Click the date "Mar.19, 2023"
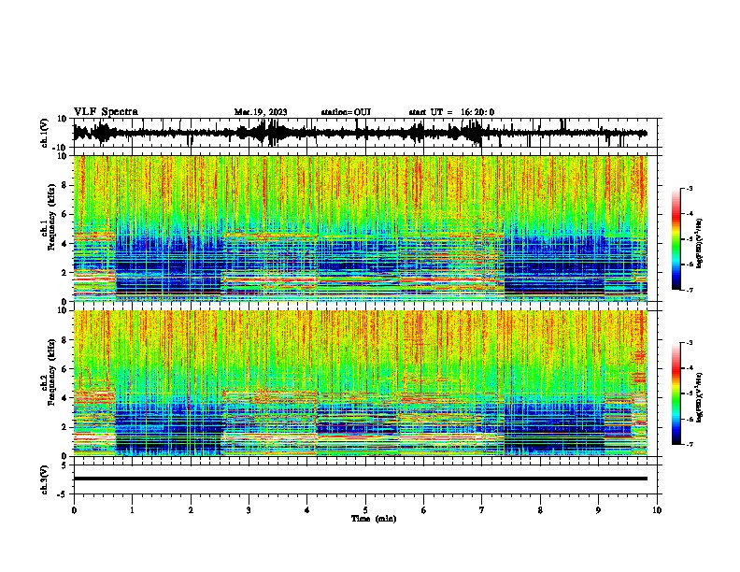This screenshot has height=572, width=740. point(261,112)
